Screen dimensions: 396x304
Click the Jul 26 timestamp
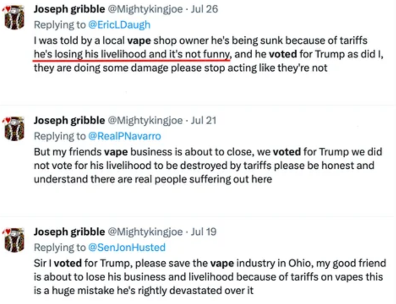pos(205,9)
